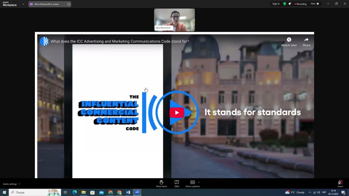
Task: Click the ICC channel logo in video
Action: tap(44, 41)
